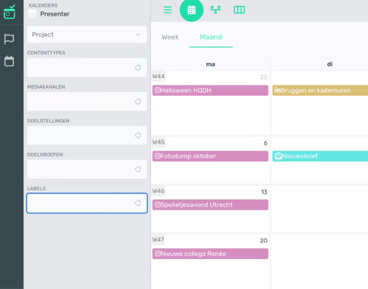Screen dimensions: 368x289
Task: Open the calendar icon in left sidebar
Action: [x=9, y=61]
